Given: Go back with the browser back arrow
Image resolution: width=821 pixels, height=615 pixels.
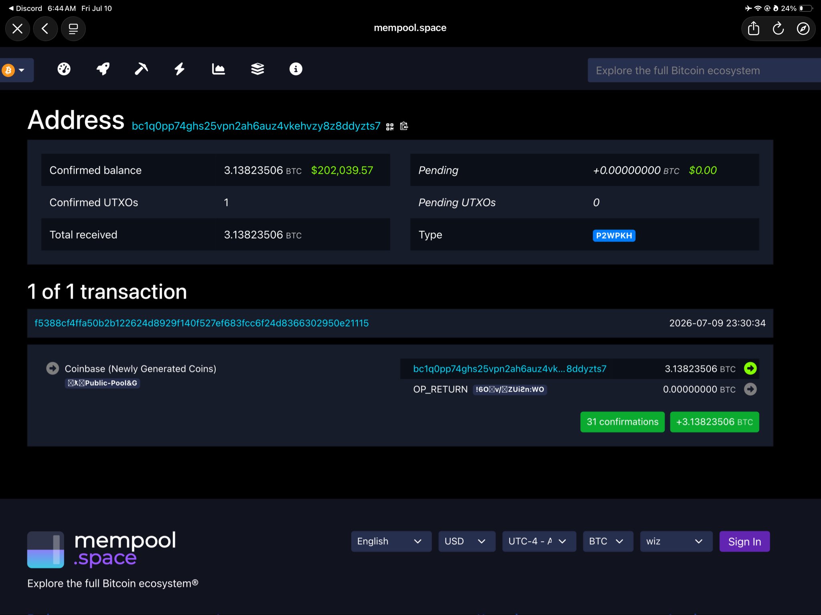Looking at the screenshot, I should point(45,29).
